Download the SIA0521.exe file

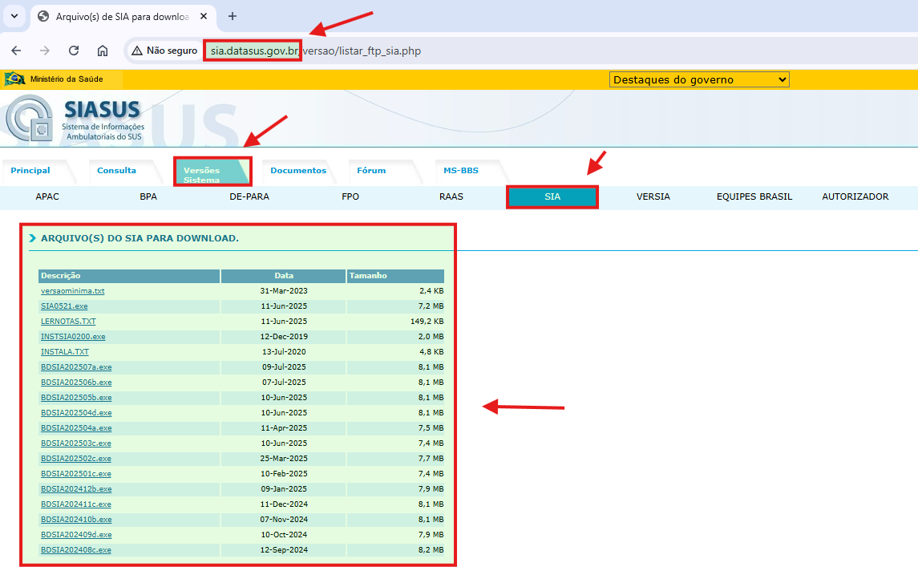pos(64,306)
